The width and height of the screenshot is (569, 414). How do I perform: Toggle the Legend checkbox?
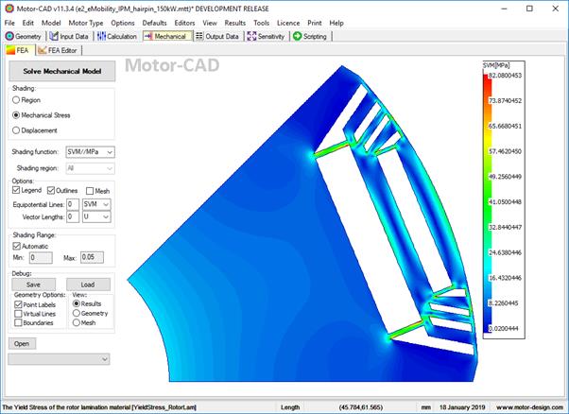pyautogui.click(x=16, y=190)
